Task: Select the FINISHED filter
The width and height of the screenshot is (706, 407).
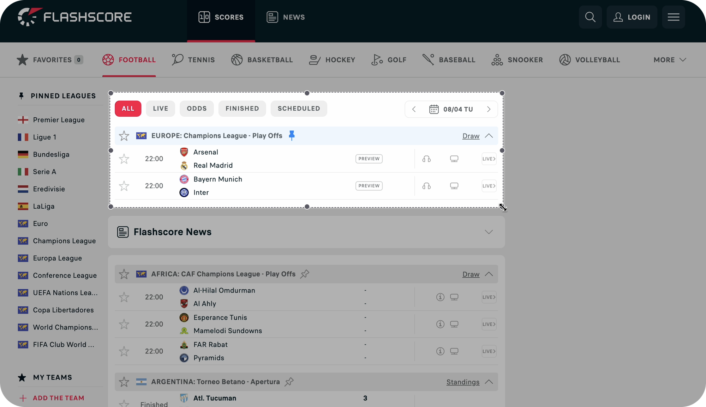Action: [x=242, y=109]
